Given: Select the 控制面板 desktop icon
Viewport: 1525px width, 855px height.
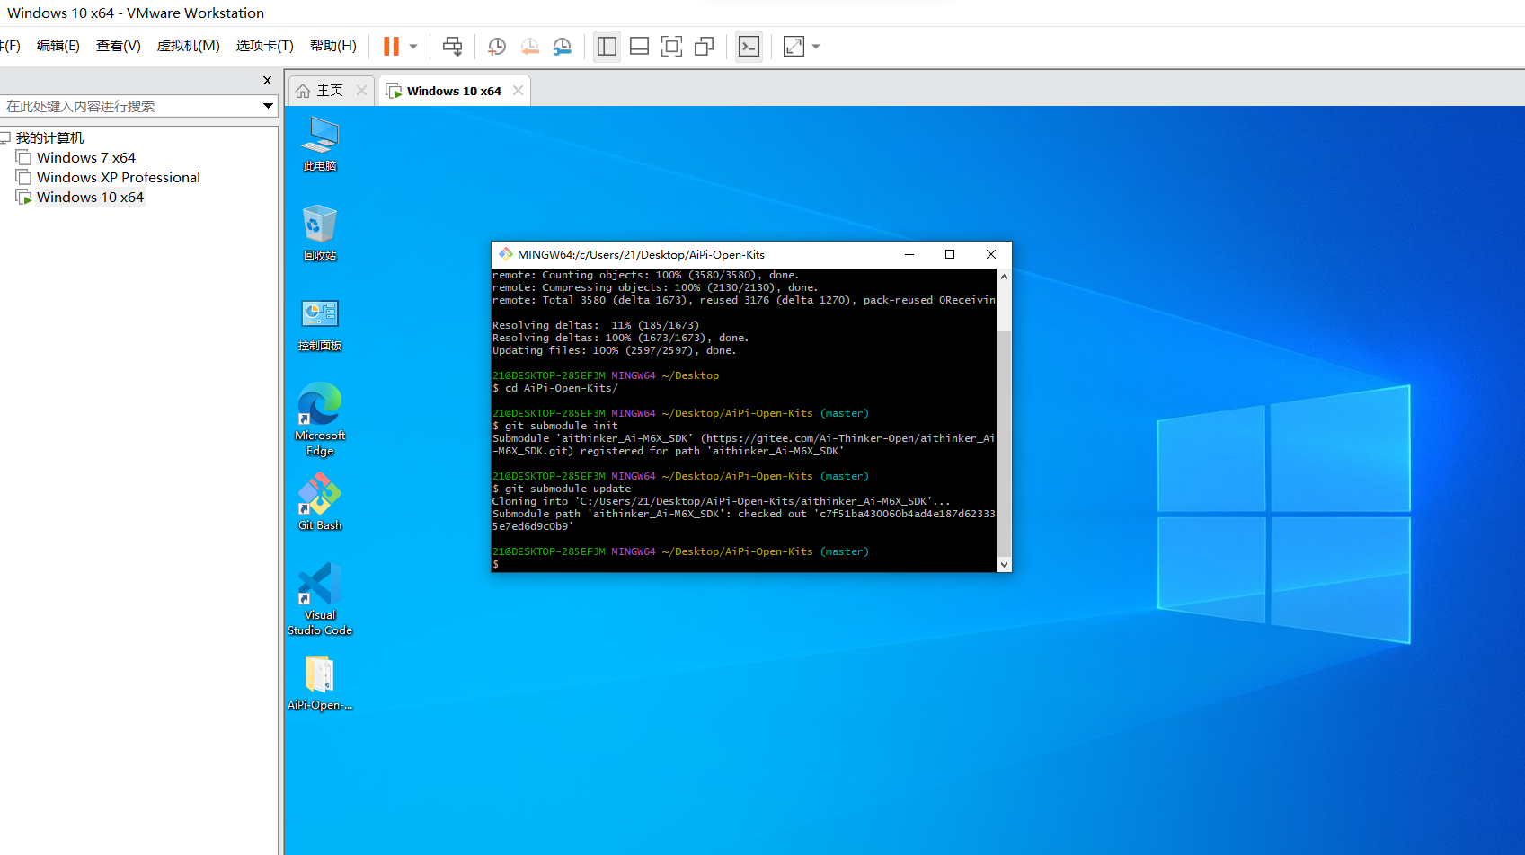Looking at the screenshot, I should point(320,325).
